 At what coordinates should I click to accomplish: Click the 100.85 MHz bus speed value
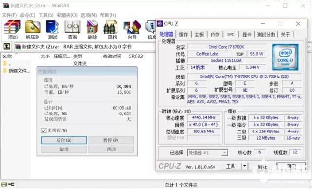click(x=204, y=132)
